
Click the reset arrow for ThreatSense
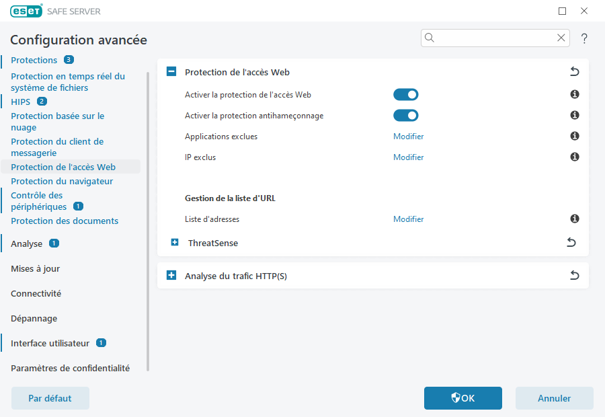pos(571,242)
